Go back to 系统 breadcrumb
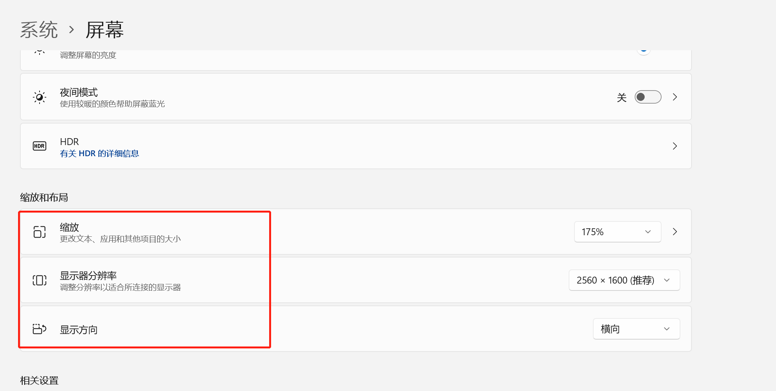The width and height of the screenshot is (776, 391). pyautogui.click(x=39, y=30)
